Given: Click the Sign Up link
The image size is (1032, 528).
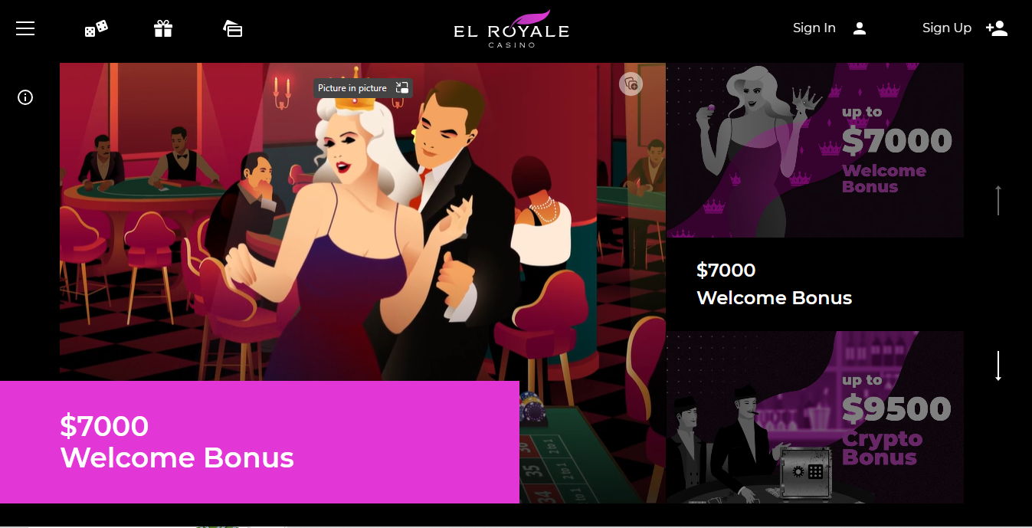Looking at the screenshot, I should click(947, 28).
